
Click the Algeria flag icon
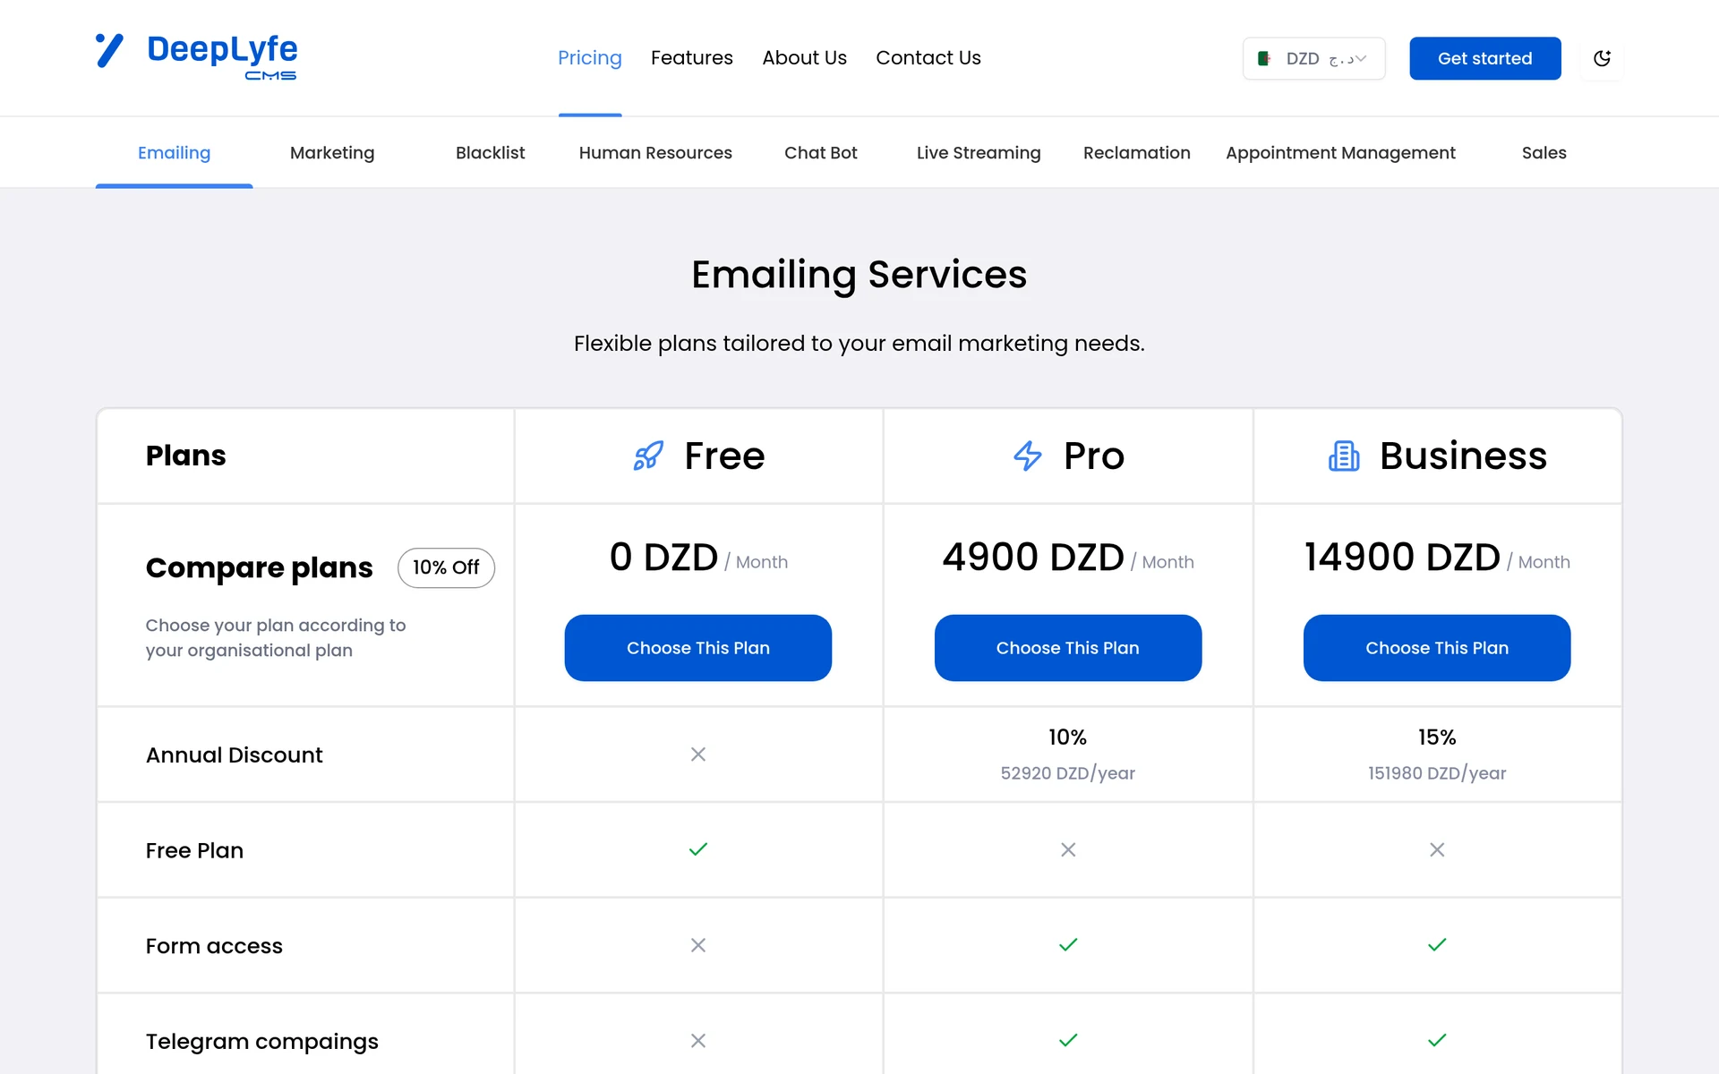tap(1264, 58)
